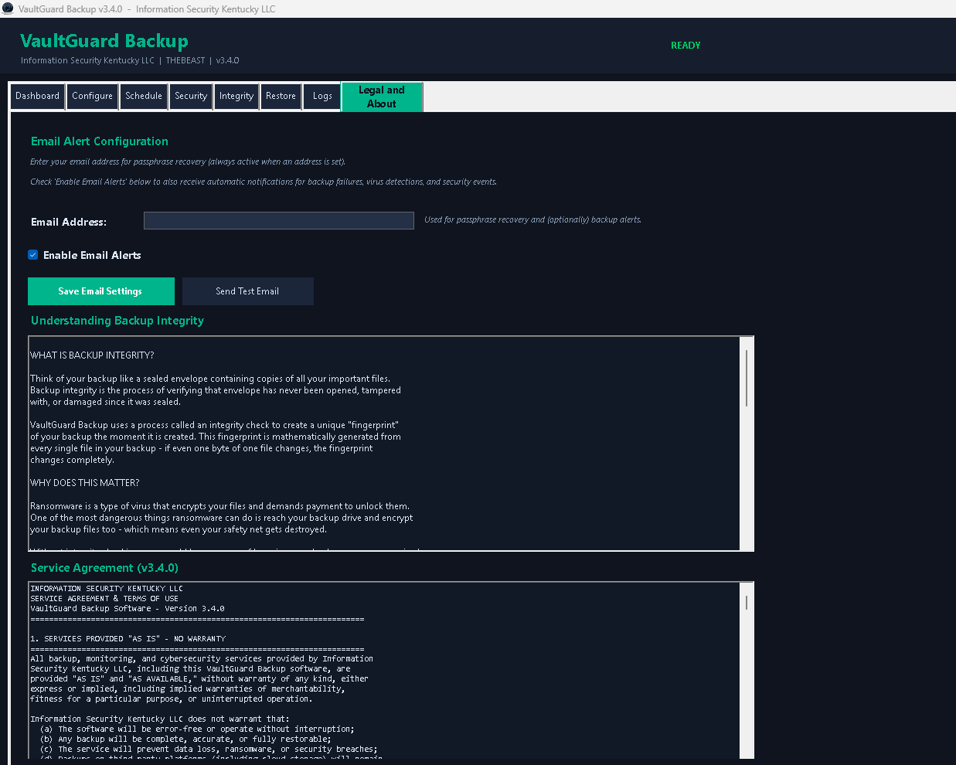Click the 'WHY DOES THIS MATTER?' line
The width and height of the screenshot is (956, 765).
pyautogui.click(x=85, y=483)
